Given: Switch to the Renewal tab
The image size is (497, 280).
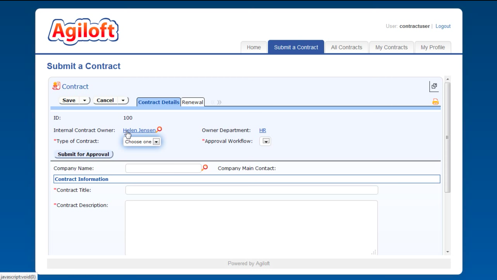Looking at the screenshot, I should [193, 102].
